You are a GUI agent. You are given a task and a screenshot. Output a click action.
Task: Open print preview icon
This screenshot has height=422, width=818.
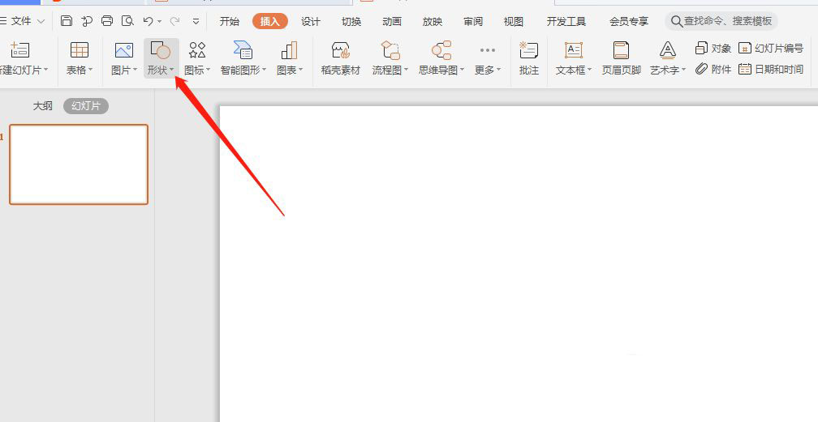tap(127, 21)
